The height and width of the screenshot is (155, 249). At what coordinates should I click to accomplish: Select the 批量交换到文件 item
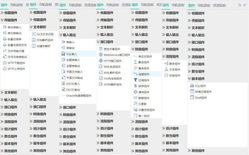coord(15,45)
